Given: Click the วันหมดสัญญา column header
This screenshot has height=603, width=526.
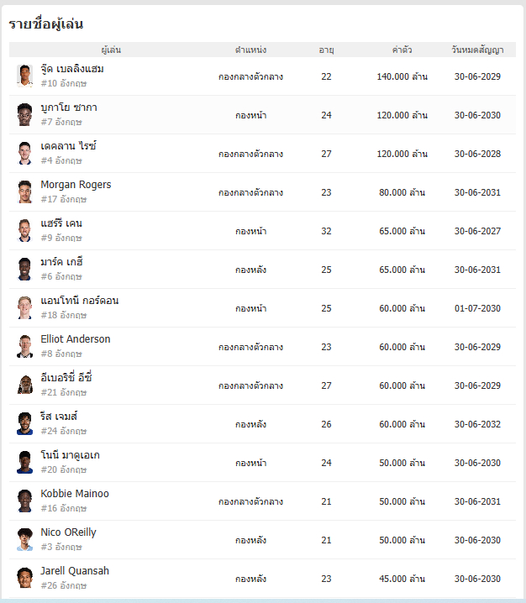Looking at the screenshot, I should coord(477,50).
